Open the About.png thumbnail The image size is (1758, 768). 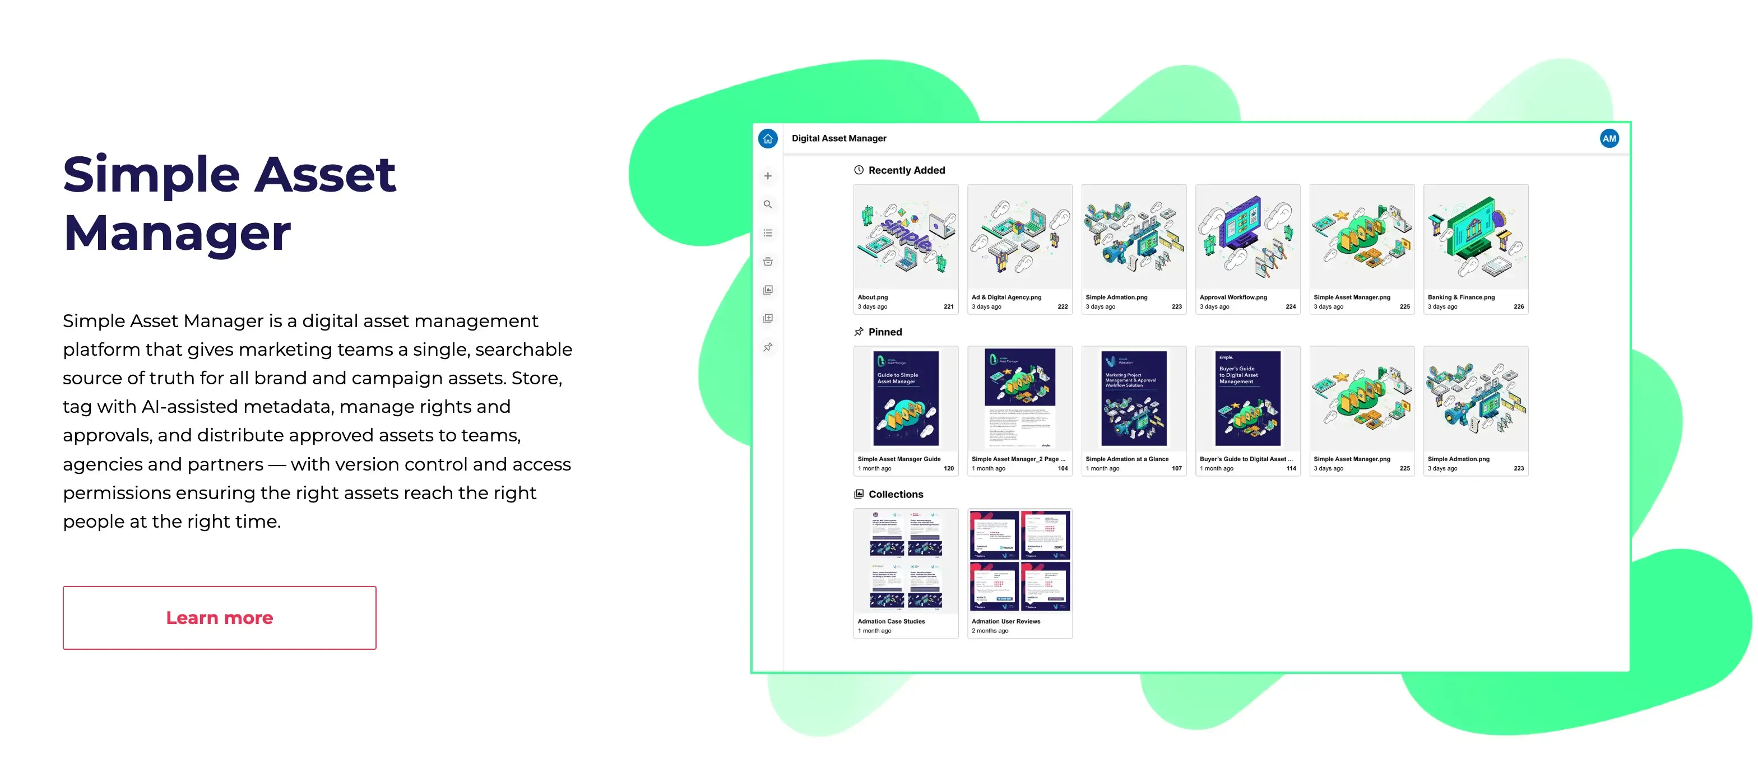906,238
